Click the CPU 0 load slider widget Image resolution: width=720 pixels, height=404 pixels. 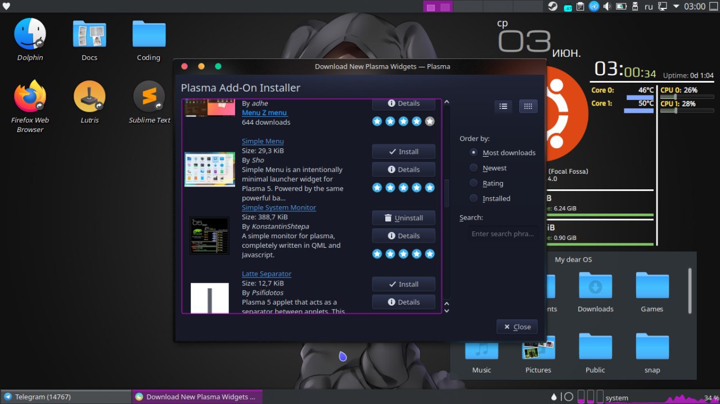point(687,97)
